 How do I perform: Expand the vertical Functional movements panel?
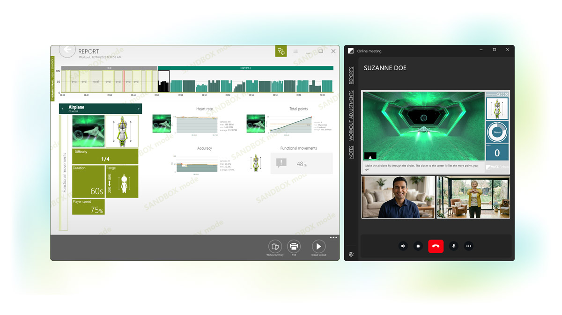point(64,173)
